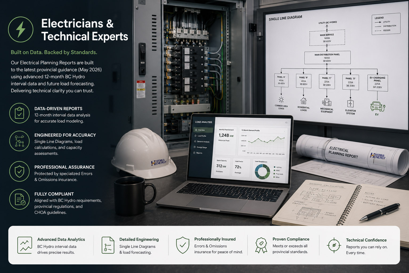Click the Common Area Loads label

click(281, 107)
